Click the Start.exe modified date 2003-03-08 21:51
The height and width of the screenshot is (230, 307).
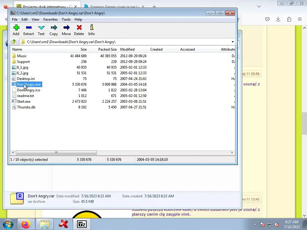pos(133,101)
